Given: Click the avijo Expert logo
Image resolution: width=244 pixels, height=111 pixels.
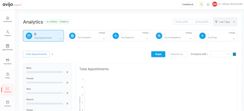Looking at the screenshot, I should point(12,5).
